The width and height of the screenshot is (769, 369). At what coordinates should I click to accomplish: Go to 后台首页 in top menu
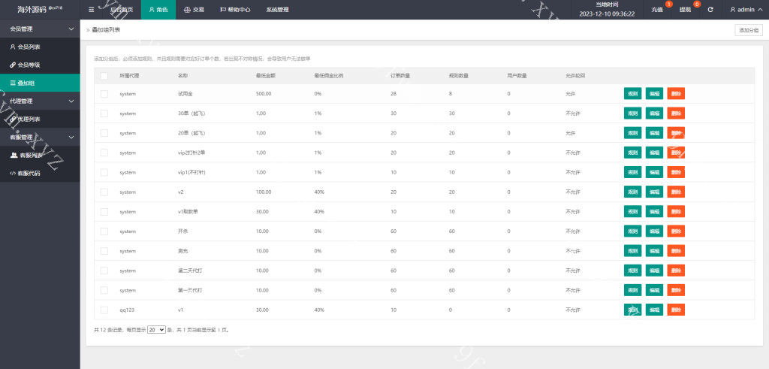[122, 10]
